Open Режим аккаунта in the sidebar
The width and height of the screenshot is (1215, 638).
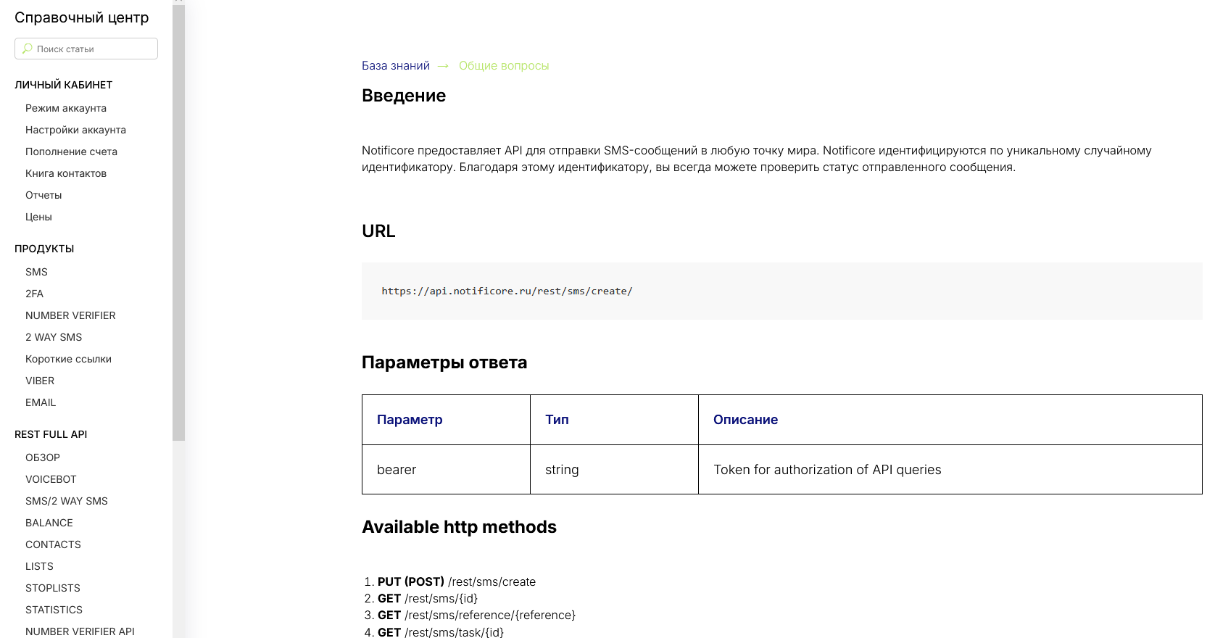click(x=66, y=108)
